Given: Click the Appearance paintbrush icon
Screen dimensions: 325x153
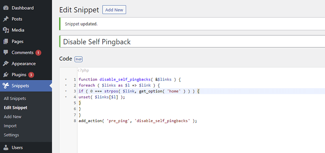Looking at the screenshot, I should click(6, 64).
